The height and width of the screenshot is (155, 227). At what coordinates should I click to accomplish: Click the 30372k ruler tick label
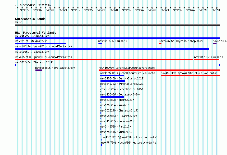click(x=216, y=10)
